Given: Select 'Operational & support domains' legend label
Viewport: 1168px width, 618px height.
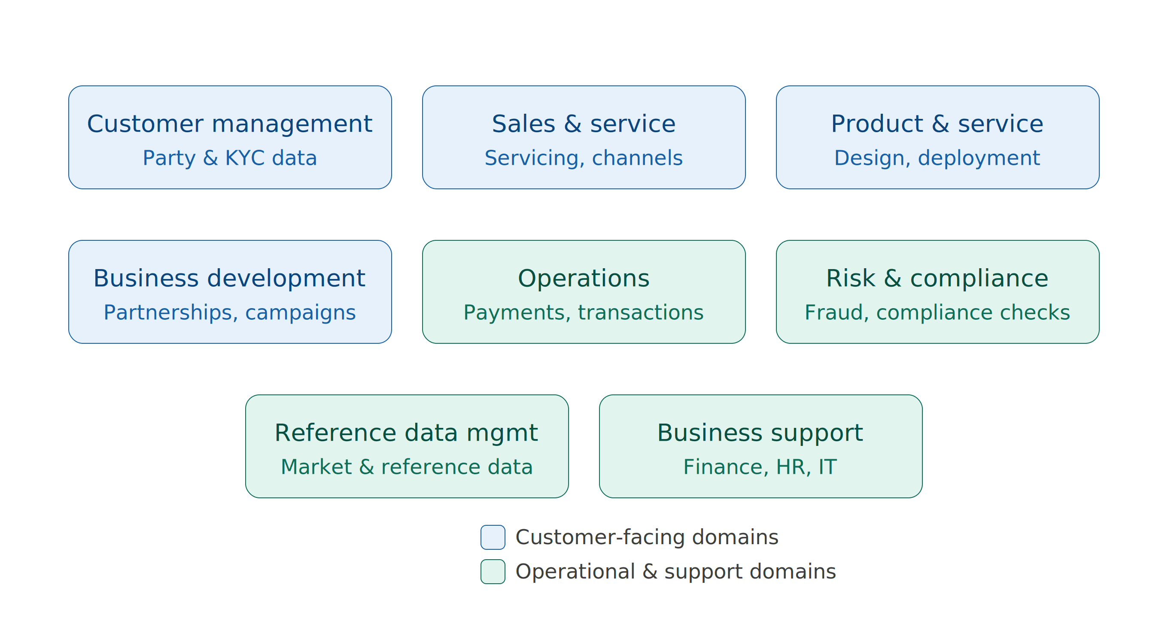Looking at the screenshot, I should pos(675,572).
